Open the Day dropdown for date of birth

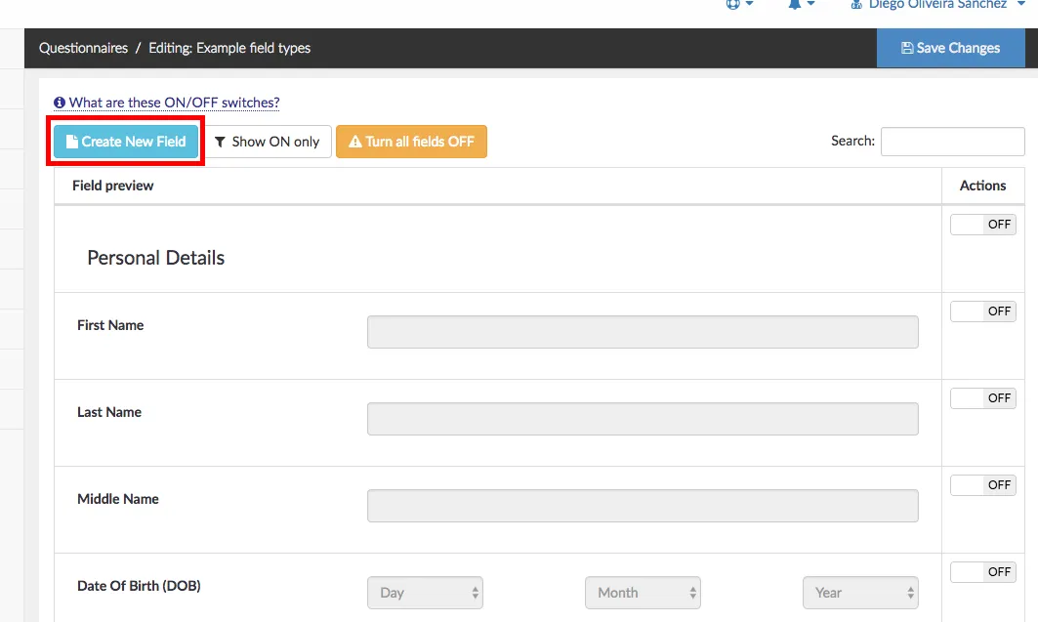pos(425,593)
